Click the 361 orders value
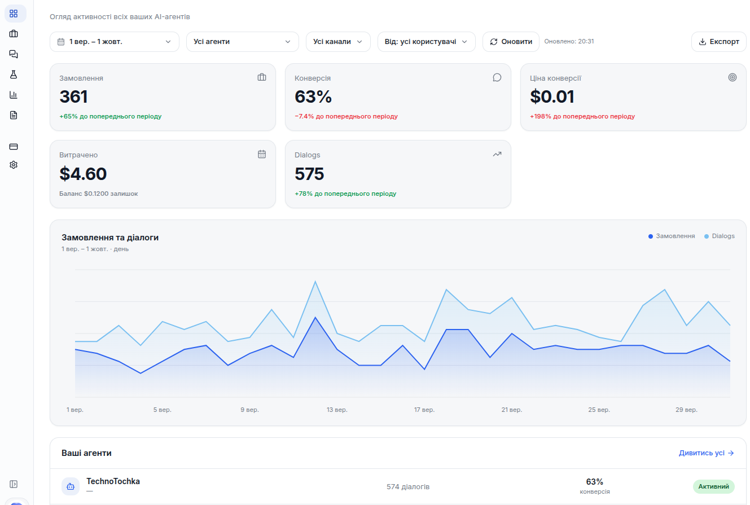The width and height of the screenshot is (750, 505). click(73, 97)
